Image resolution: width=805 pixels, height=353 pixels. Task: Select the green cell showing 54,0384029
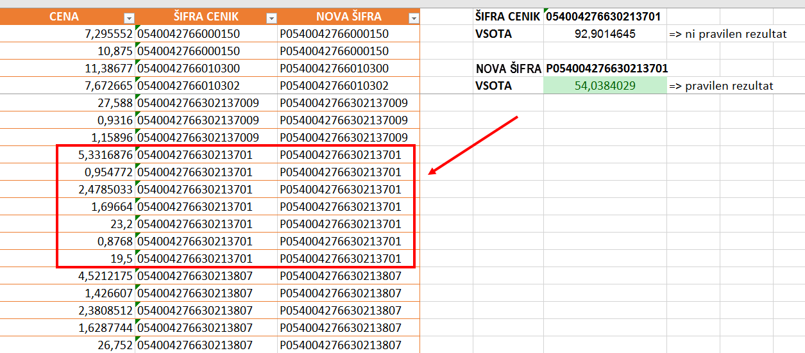tap(604, 86)
